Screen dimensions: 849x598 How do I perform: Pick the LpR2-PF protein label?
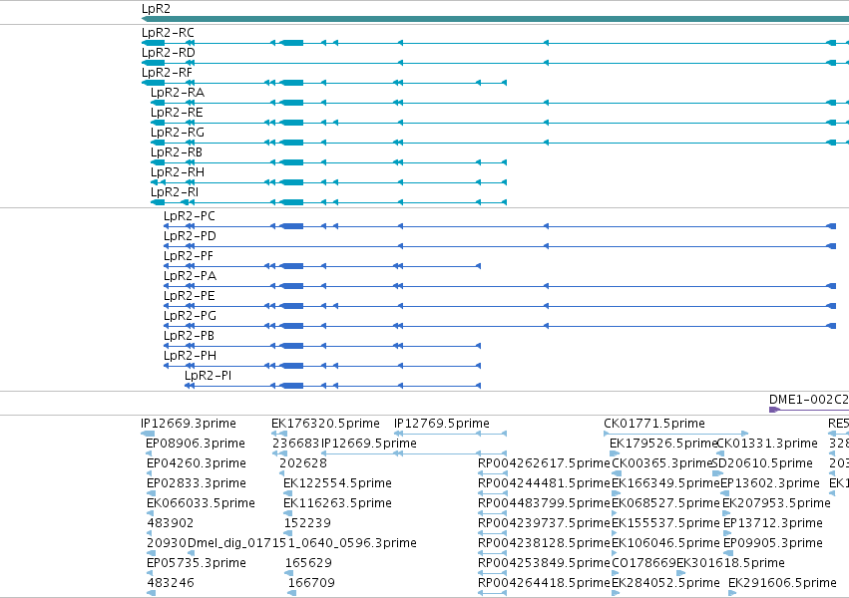(x=189, y=256)
